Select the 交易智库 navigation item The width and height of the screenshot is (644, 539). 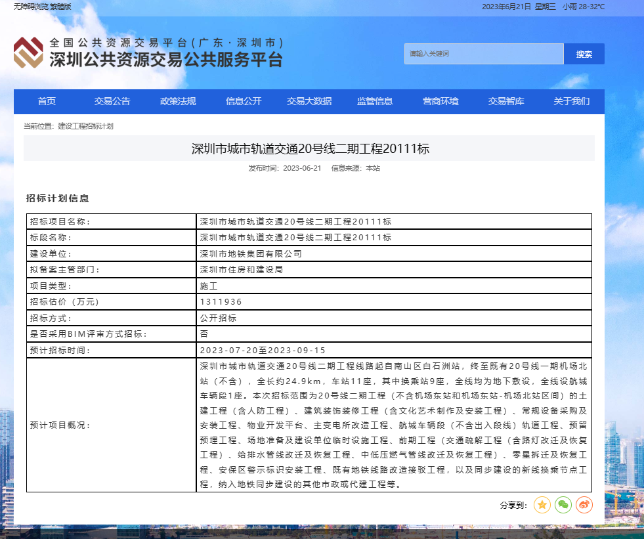pyautogui.click(x=506, y=101)
